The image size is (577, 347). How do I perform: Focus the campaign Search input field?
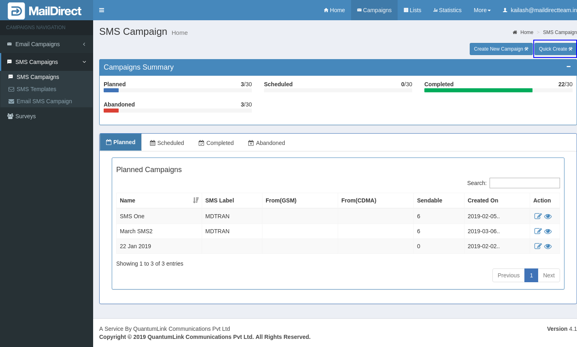524,183
